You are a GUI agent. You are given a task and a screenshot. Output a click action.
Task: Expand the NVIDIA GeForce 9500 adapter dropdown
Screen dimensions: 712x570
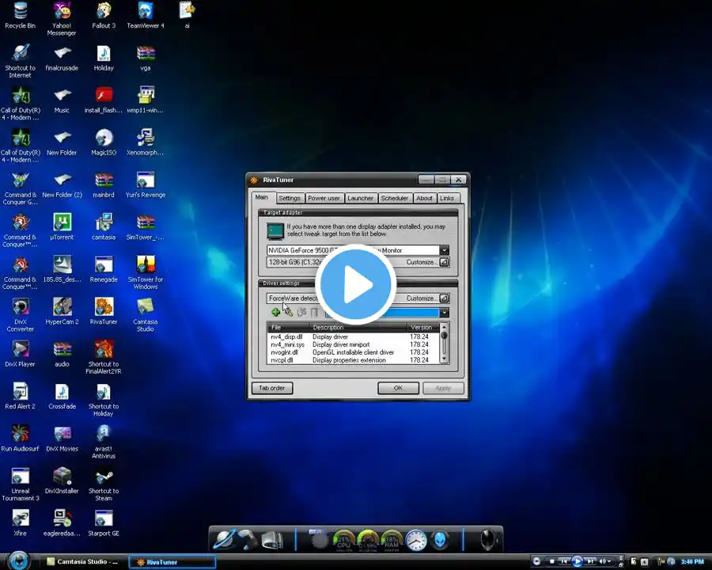click(x=444, y=250)
